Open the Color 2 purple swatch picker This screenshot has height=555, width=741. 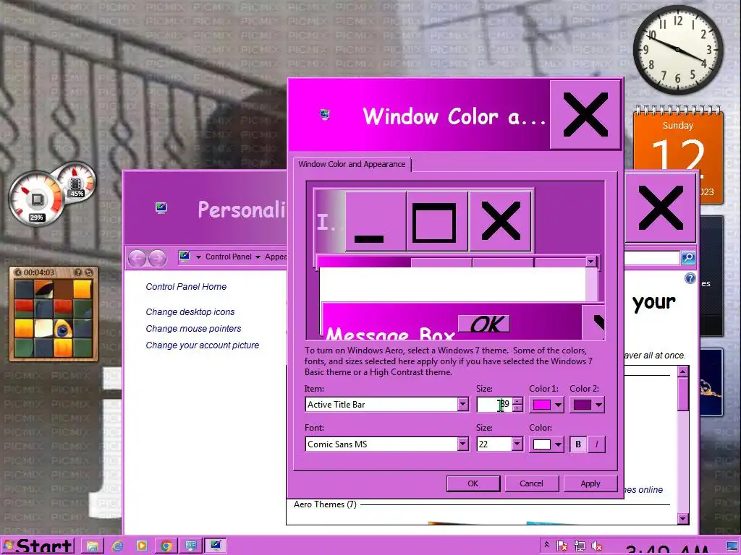pyautogui.click(x=587, y=405)
